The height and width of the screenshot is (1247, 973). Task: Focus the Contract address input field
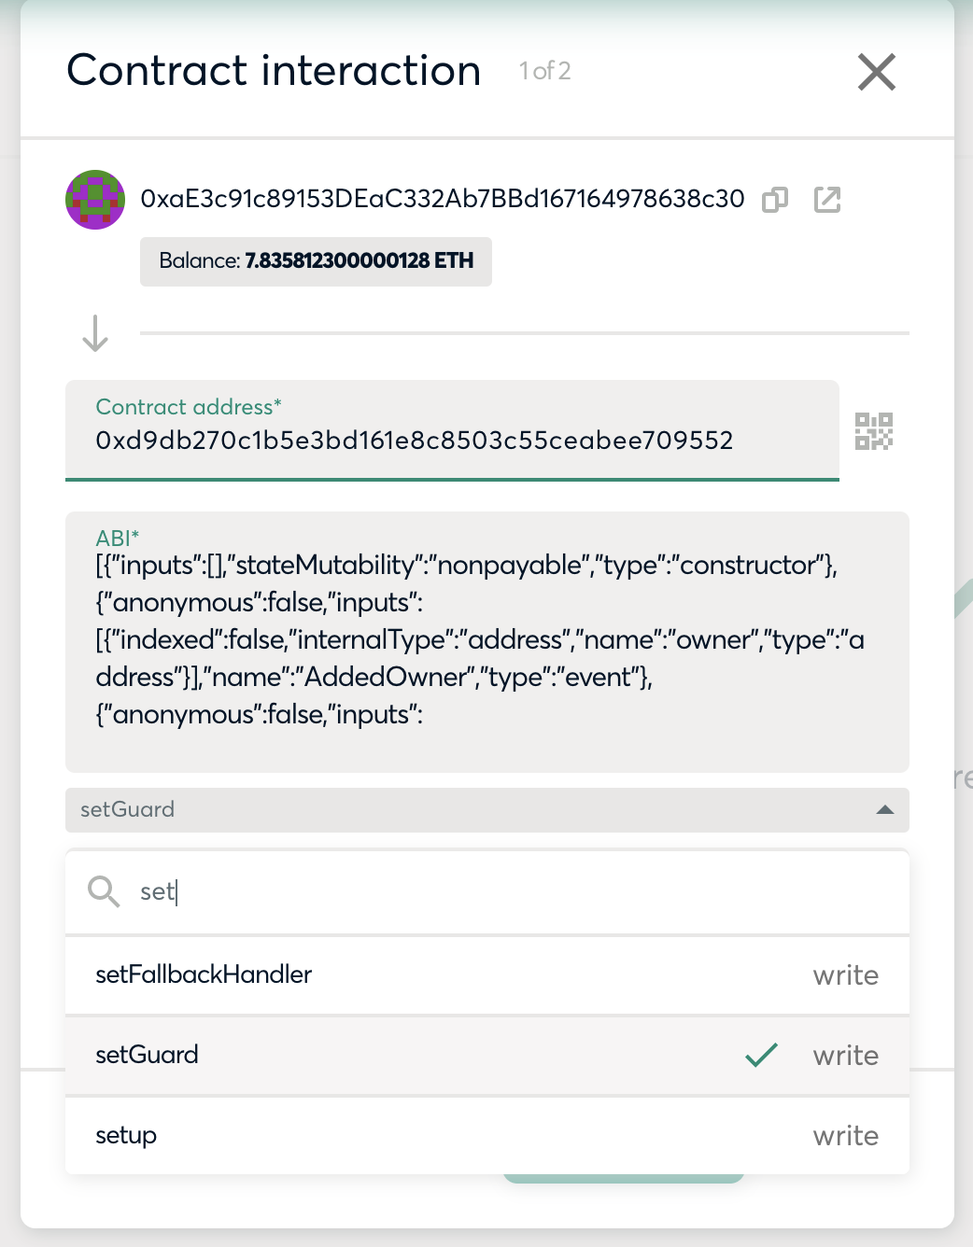point(452,430)
